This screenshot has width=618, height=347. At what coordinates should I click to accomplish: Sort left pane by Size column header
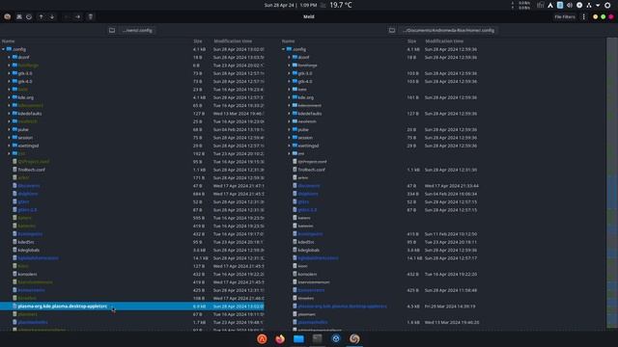point(197,40)
